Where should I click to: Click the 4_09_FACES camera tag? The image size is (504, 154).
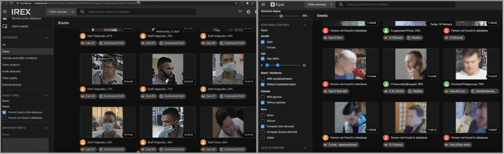tap(394, 91)
